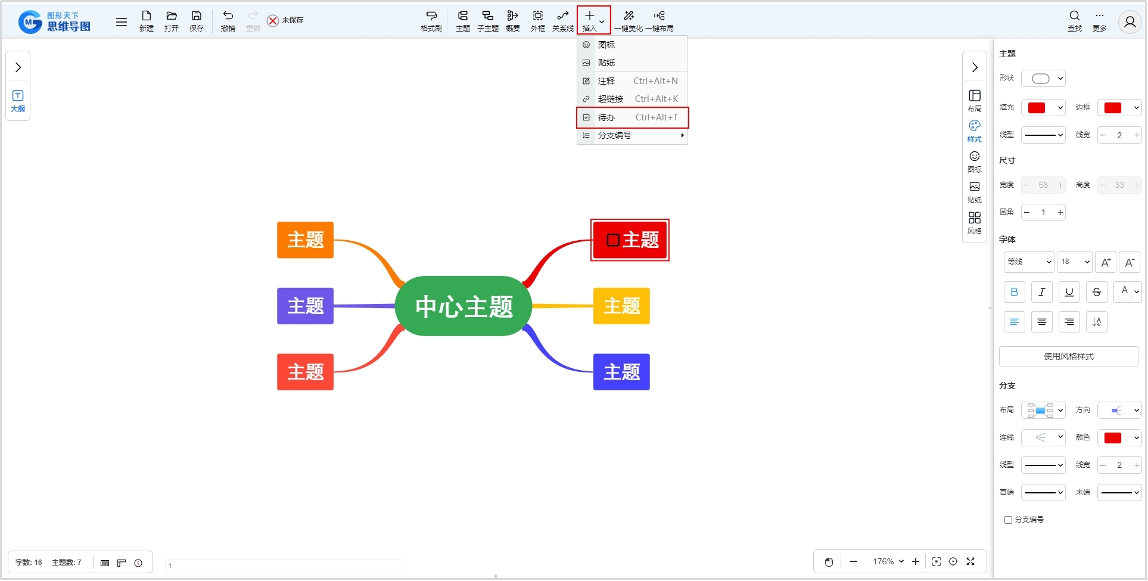Open the 查找 search tool

pyautogui.click(x=1075, y=21)
